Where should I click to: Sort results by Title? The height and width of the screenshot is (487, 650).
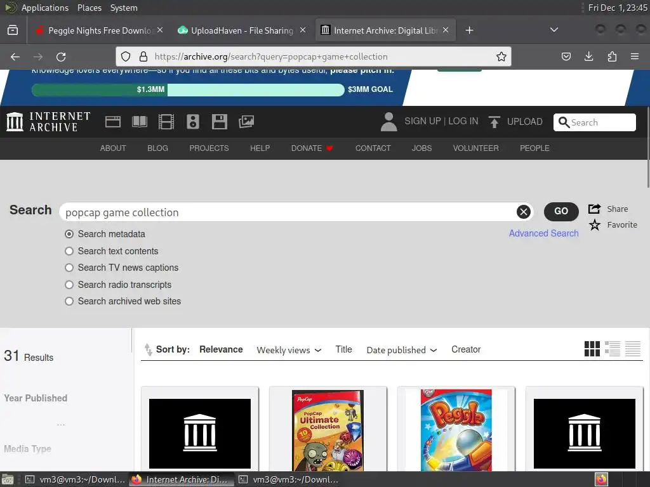(343, 349)
